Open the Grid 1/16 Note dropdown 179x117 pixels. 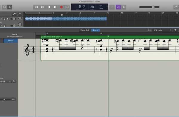[162, 30]
